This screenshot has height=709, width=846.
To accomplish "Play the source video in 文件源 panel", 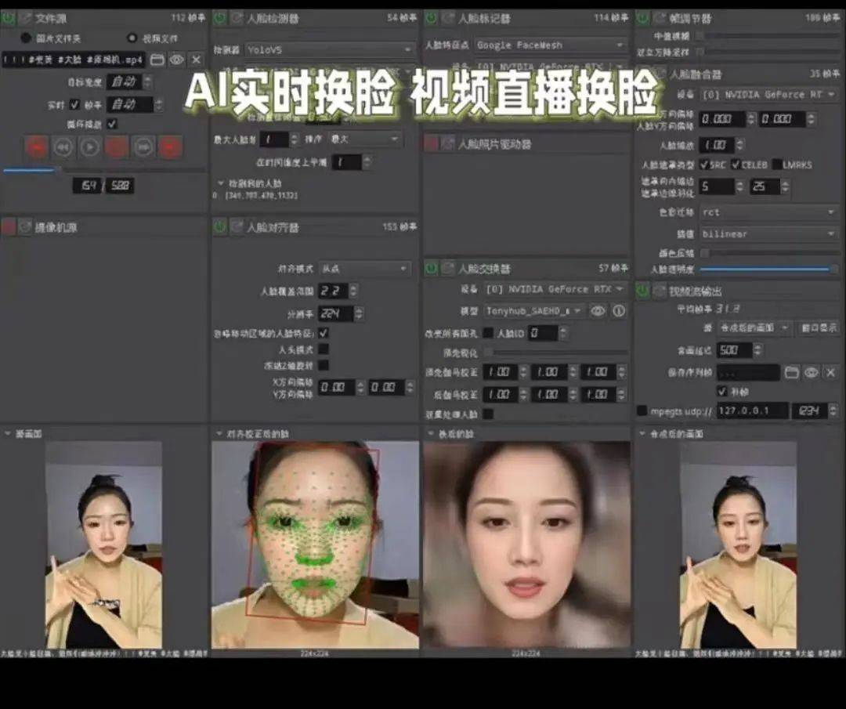I will 89,147.
